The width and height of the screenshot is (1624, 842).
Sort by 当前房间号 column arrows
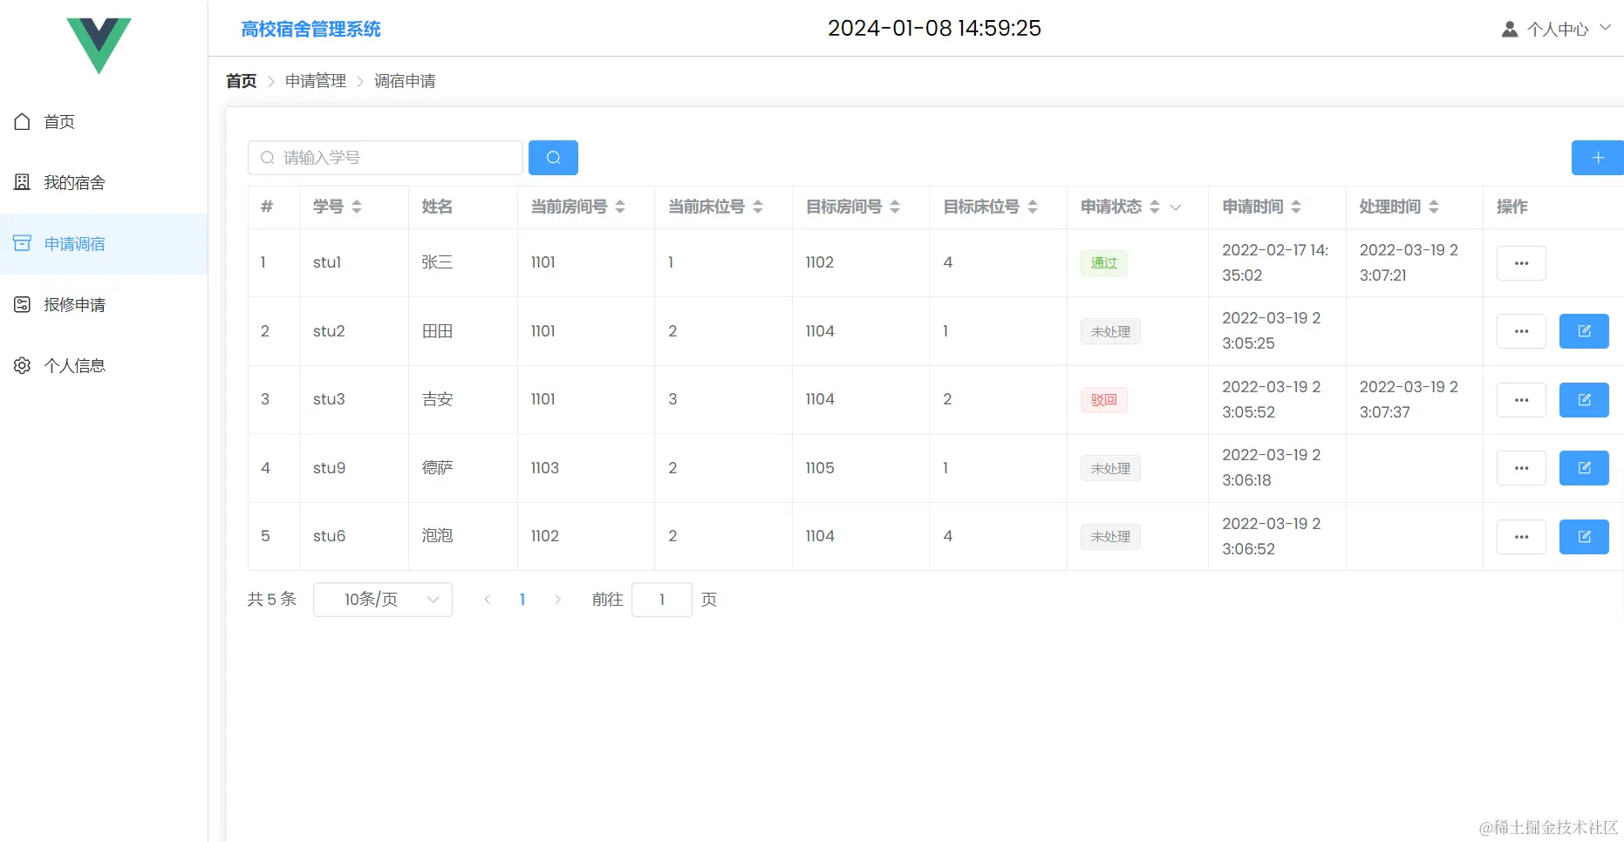[x=620, y=207]
